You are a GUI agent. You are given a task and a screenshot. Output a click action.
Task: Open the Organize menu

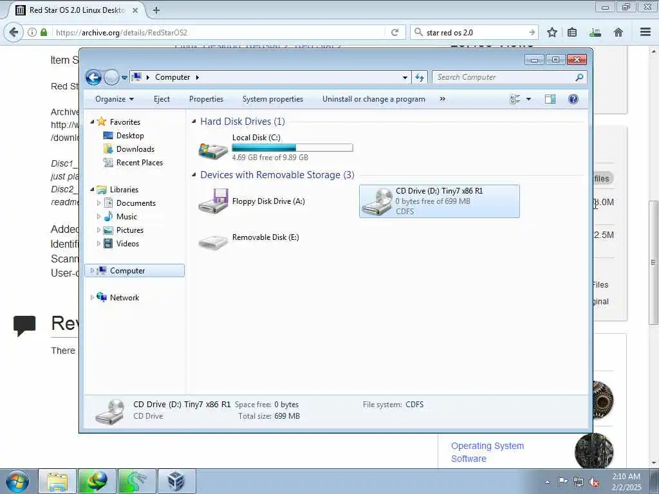click(x=115, y=99)
